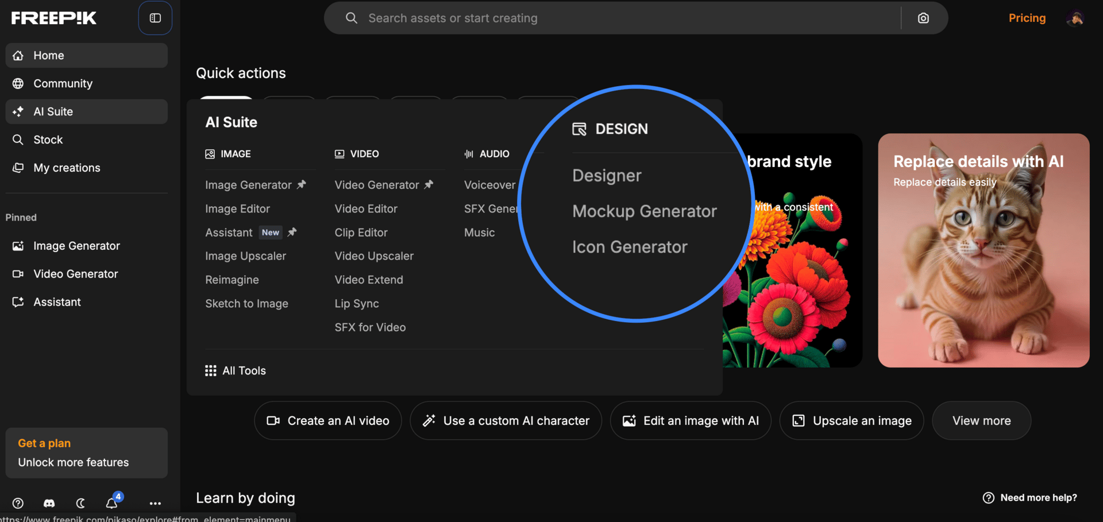
Task: Open the Voiceover audio tool
Action: [x=489, y=185]
